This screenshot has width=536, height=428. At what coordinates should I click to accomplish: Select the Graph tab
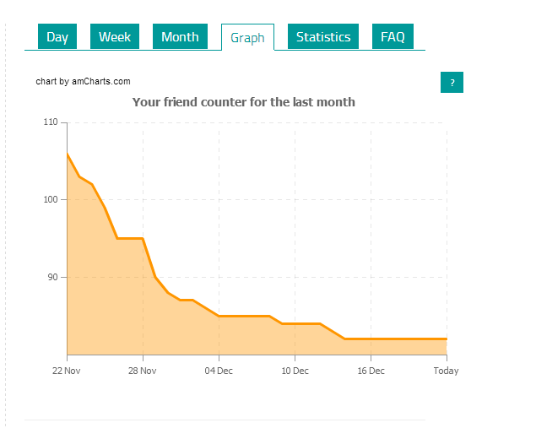247,37
